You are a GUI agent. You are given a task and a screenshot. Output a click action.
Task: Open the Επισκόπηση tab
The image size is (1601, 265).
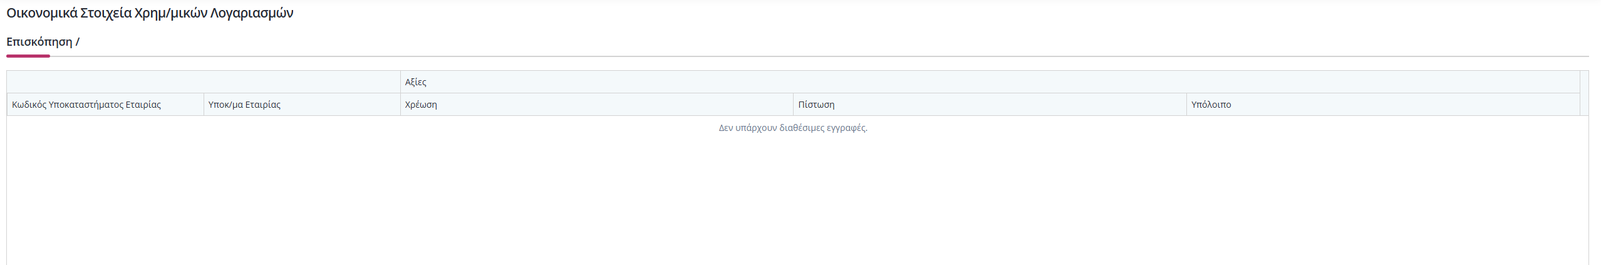(x=39, y=42)
